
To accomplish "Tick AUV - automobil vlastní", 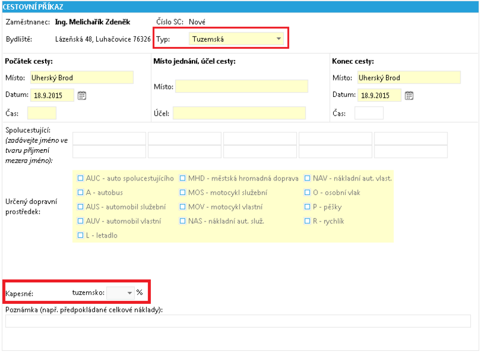I will coord(81,221).
